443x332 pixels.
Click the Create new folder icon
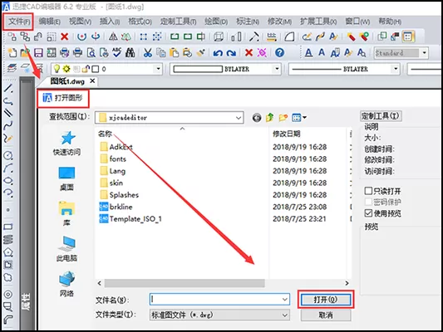tap(283, 118)
